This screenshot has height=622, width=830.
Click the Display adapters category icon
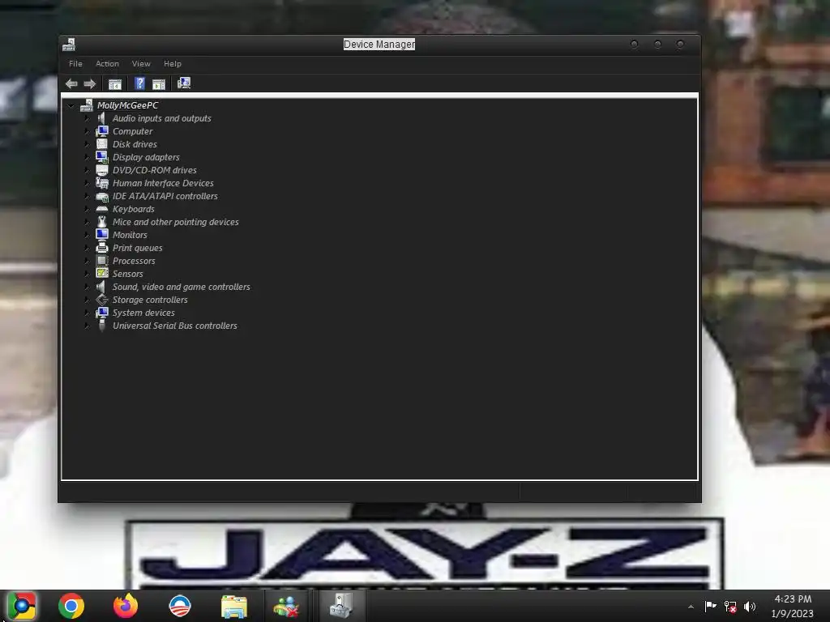[101, 157]
